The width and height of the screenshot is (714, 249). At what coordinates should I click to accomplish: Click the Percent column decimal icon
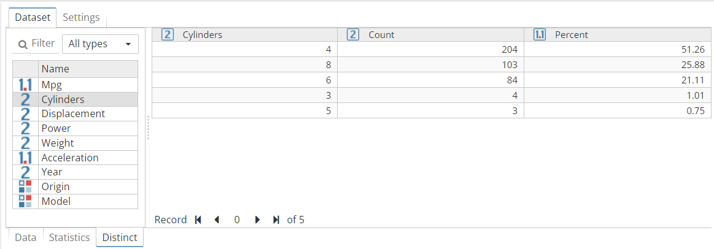click(540, 35)
